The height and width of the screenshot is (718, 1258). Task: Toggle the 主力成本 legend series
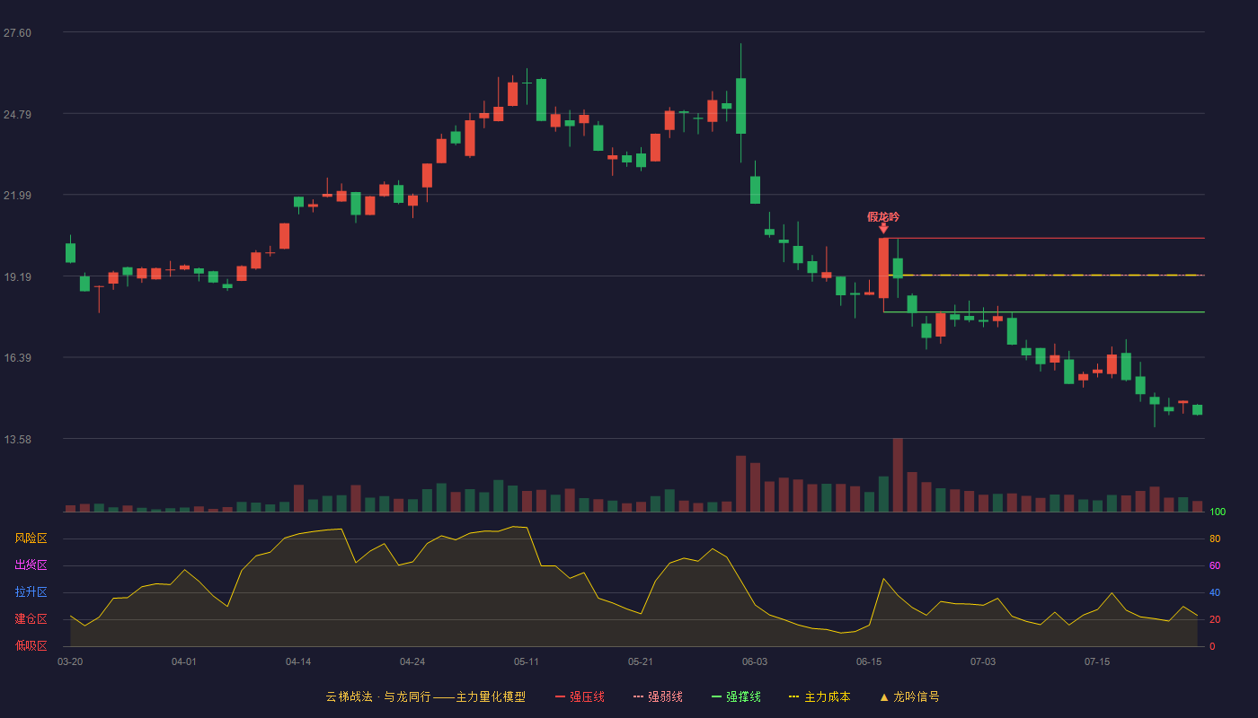pos(819,696)
